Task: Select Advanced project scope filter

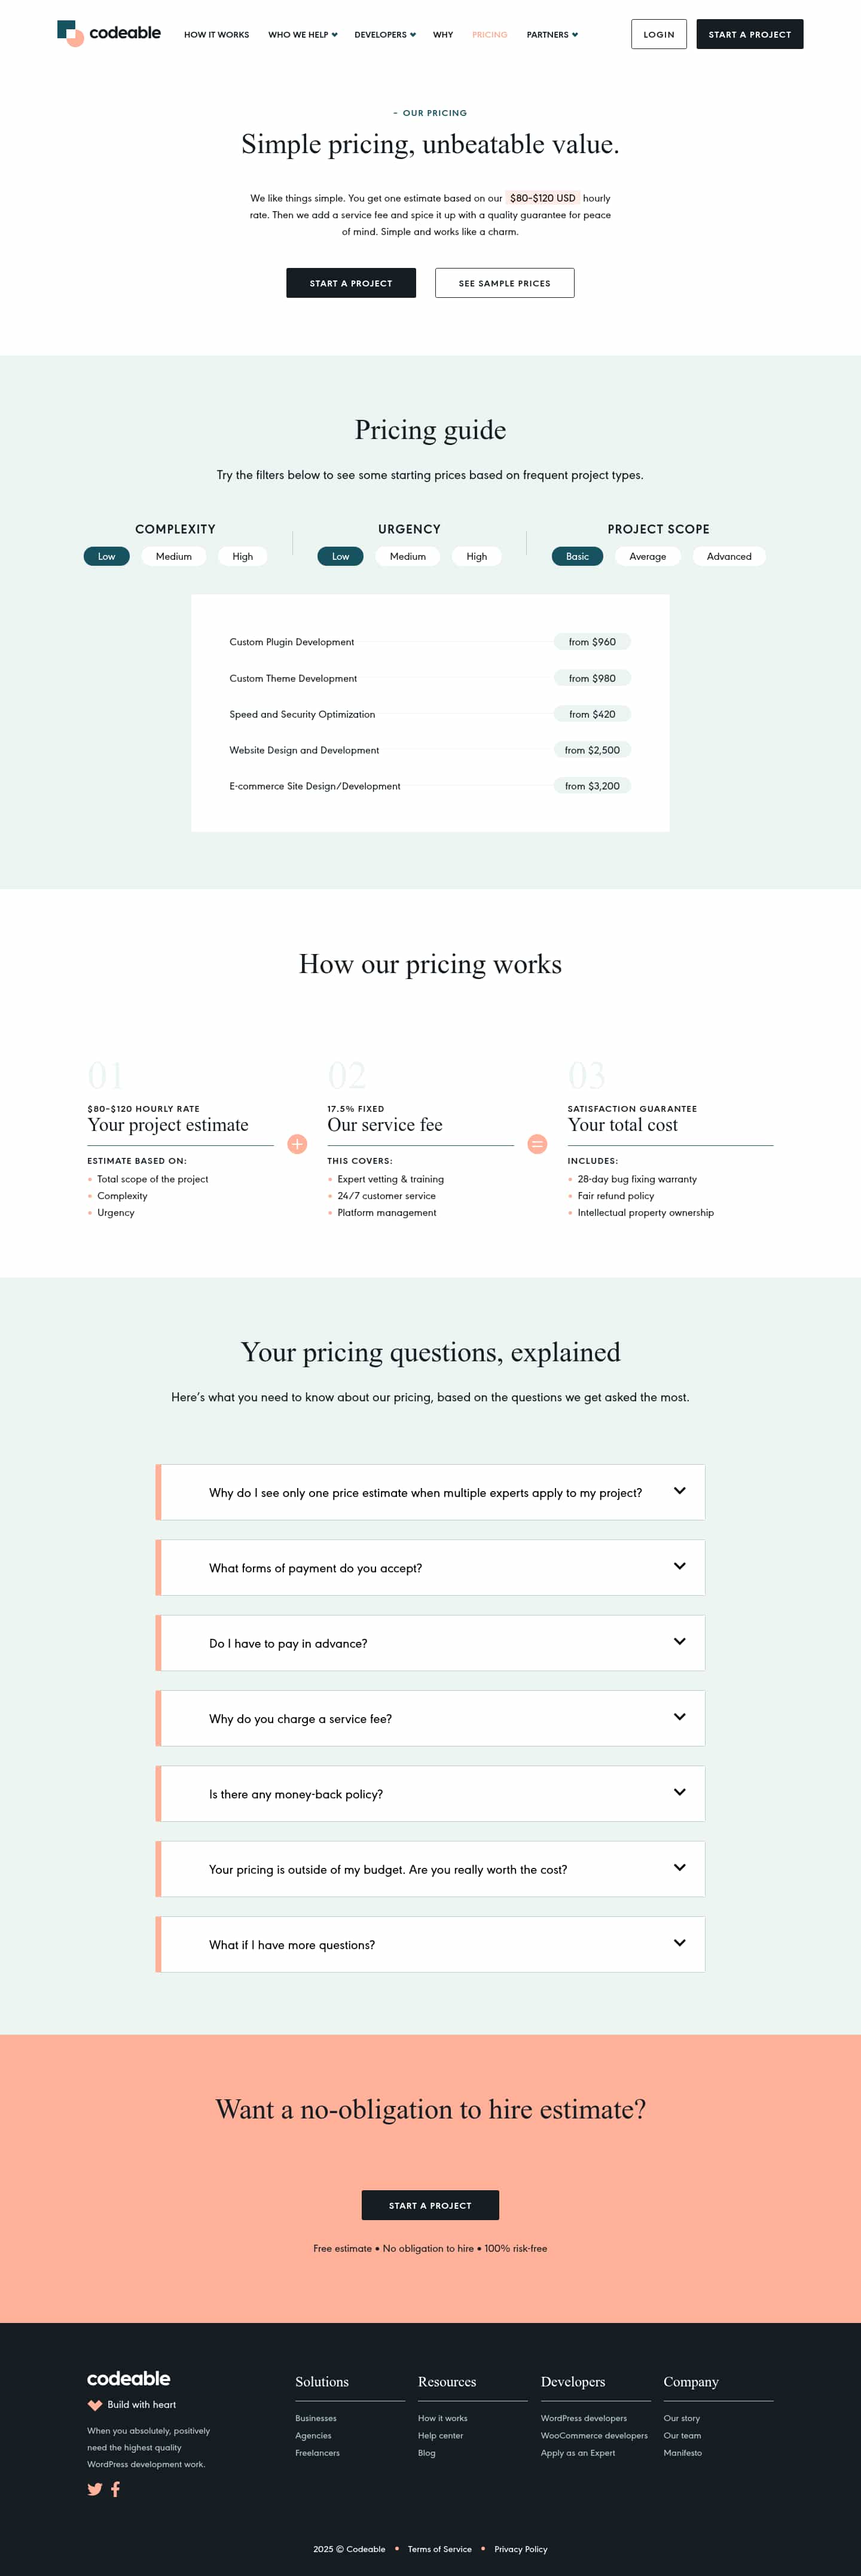Action: point(728,556)
